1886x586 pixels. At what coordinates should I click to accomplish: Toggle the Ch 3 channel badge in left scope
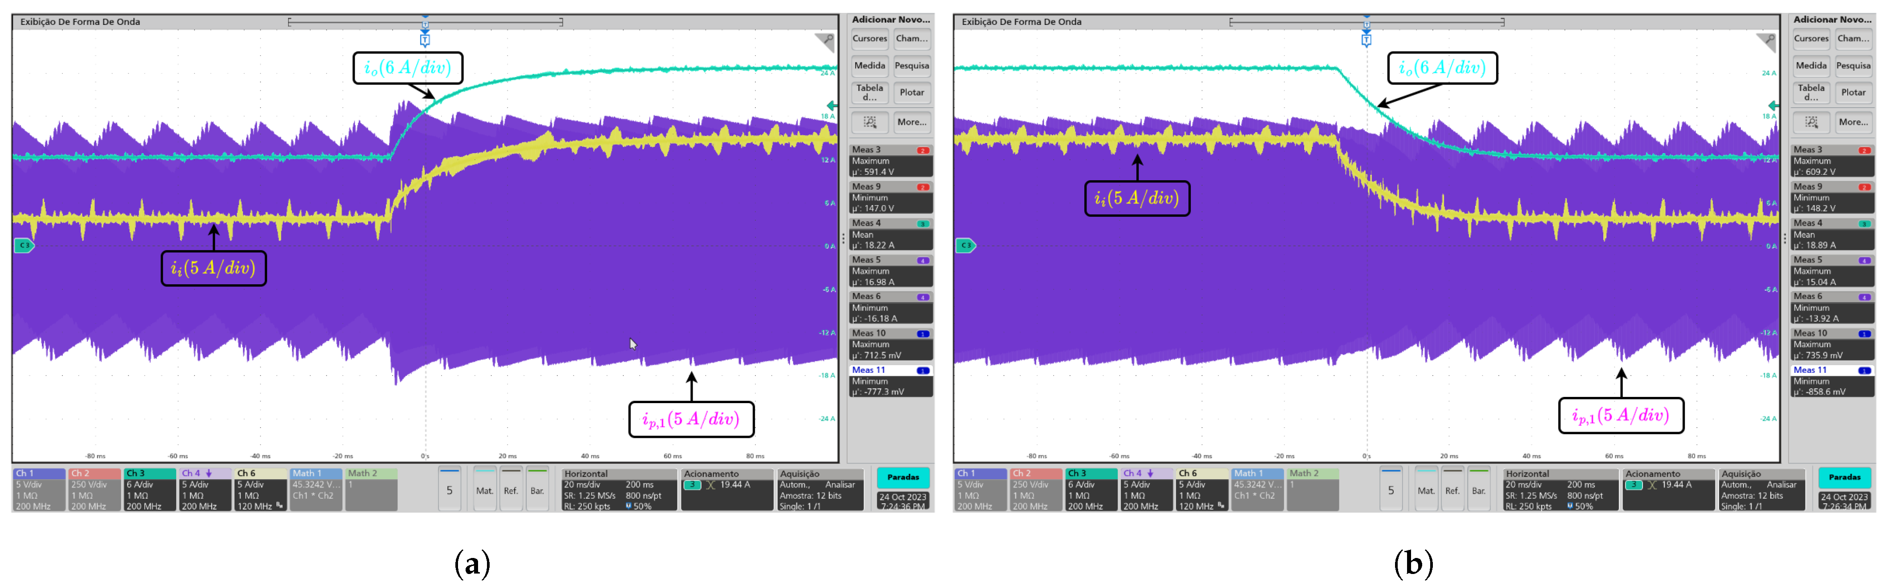click(x=150, y=489)
